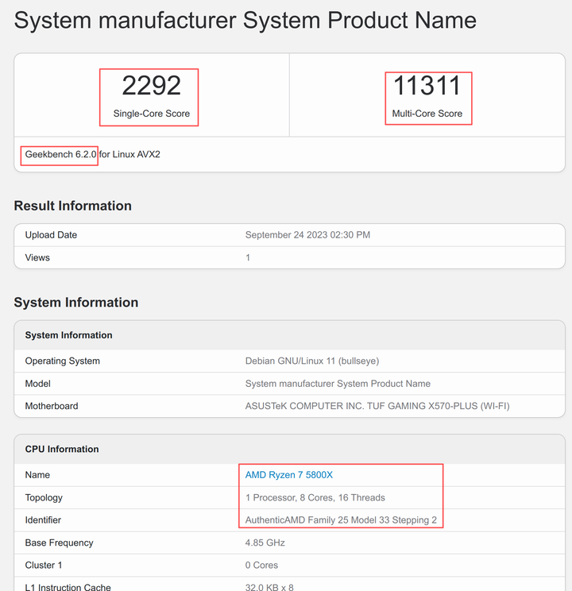Click the Base Frequency label

coord(60,543)
